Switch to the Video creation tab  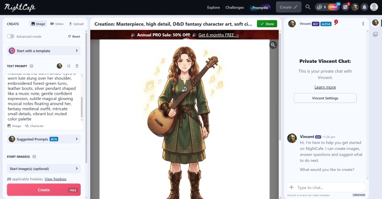tap(57, 24)
